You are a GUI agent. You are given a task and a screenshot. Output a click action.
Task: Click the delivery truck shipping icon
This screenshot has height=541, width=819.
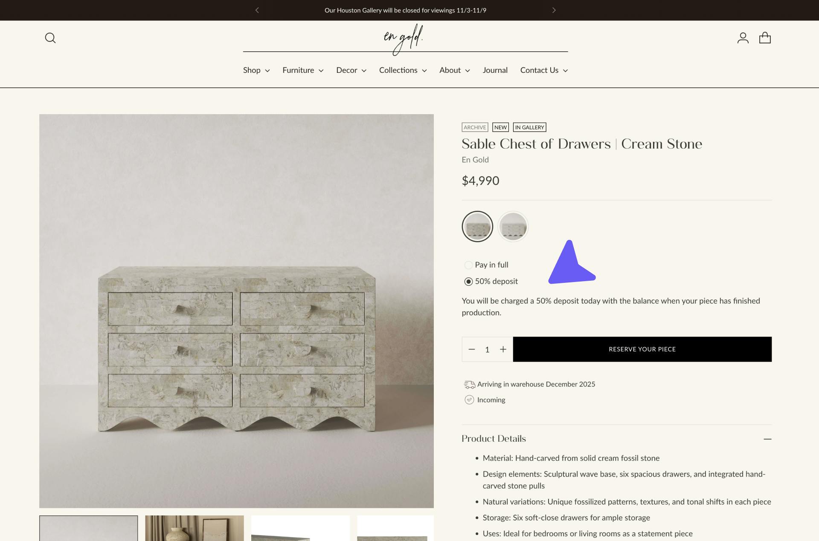469,384
